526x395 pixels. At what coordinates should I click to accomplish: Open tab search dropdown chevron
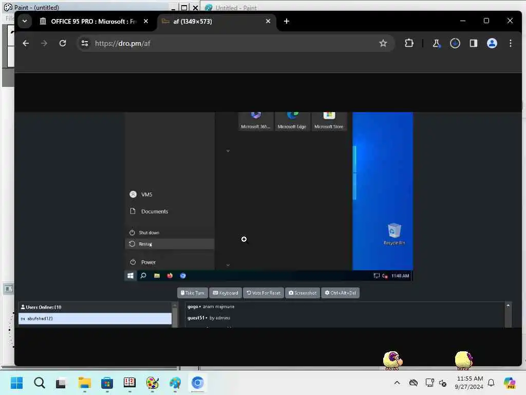tap(25, 21)
